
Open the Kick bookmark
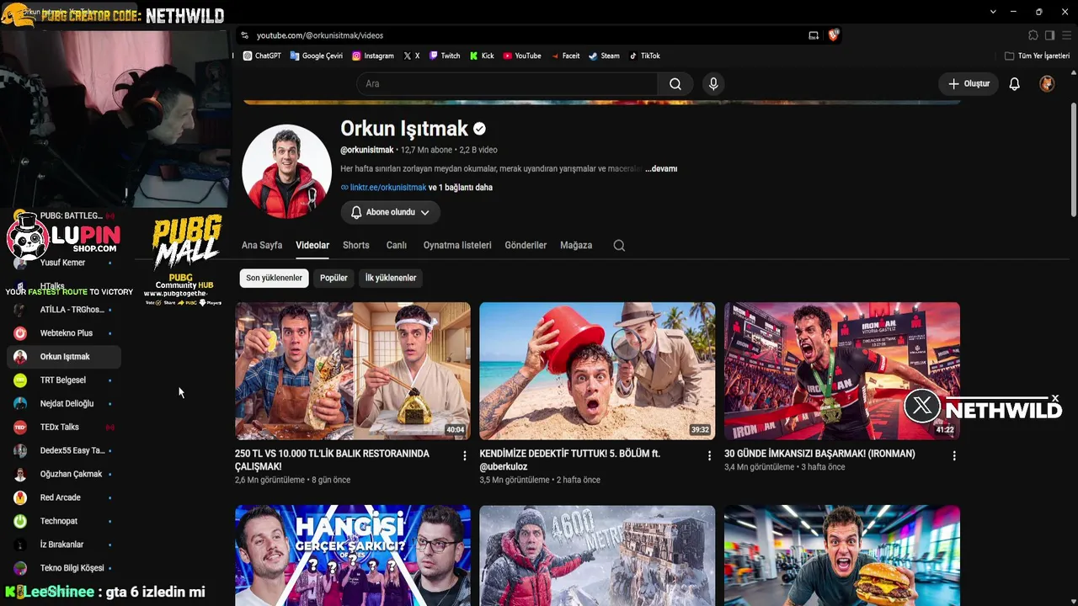(x=481, y=56)
